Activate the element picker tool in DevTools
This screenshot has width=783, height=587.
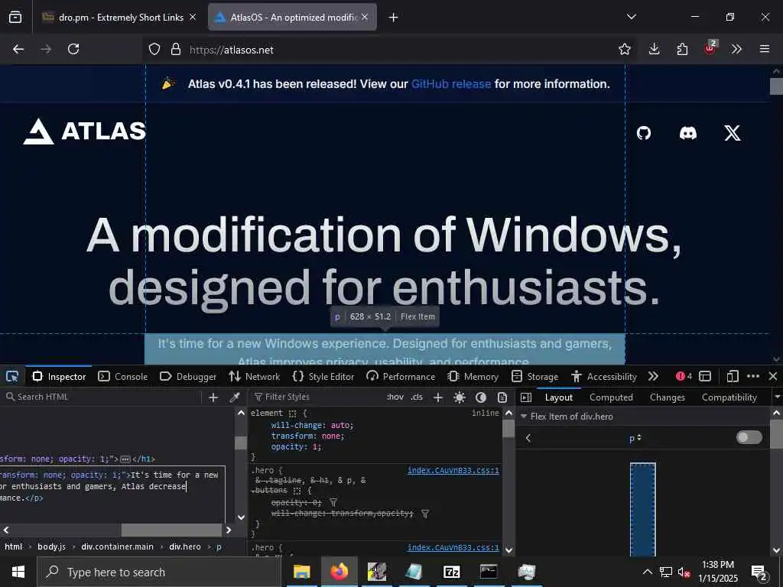coord(12,376)
